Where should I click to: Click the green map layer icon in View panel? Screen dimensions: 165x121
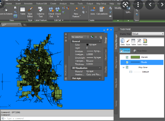[15, 16]
